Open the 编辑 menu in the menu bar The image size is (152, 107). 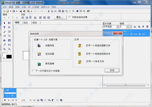tap(11, 7)
